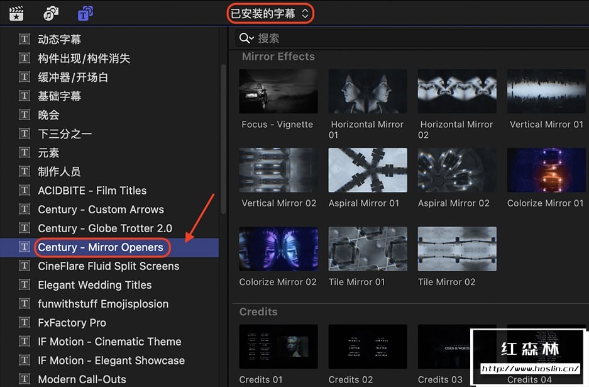Click the T icon beside Modern Call-Outs
Image resolution: width=589 pixels, height=387 pixels.
[x=25, y=379]
